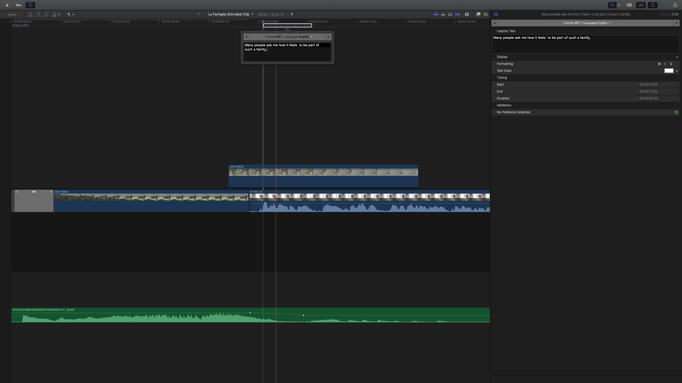Go to next caption in popup editor
Viewport: 682px width, 383px height.
click(x=328, y=37)
